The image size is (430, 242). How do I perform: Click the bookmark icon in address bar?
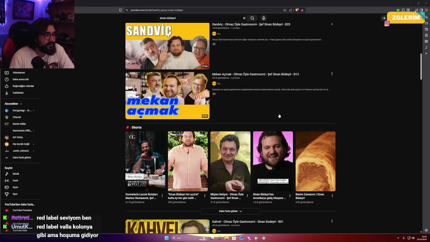(120, 10)
